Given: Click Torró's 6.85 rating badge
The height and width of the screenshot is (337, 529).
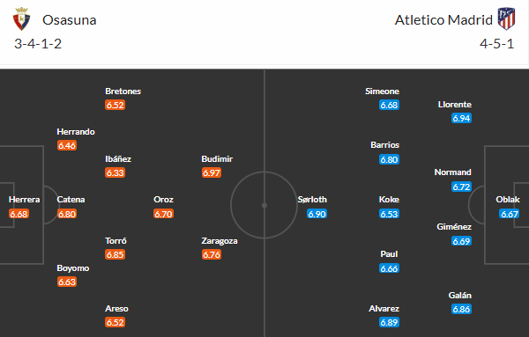Looking at the screenshot, I should click(x=115, y=254).
